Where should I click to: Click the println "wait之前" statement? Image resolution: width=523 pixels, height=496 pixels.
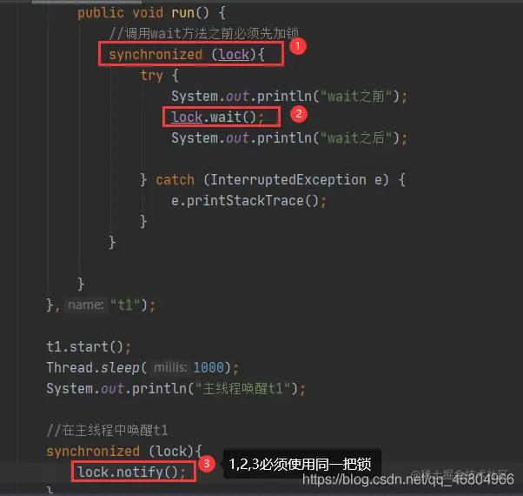pos(289,97)
